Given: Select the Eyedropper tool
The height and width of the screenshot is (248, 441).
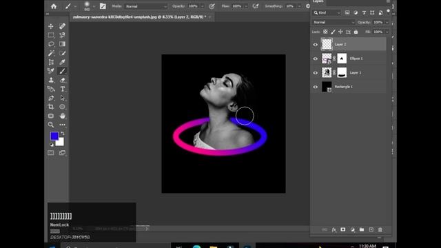Looking at the screenshot, I should [x=62, y=62].
